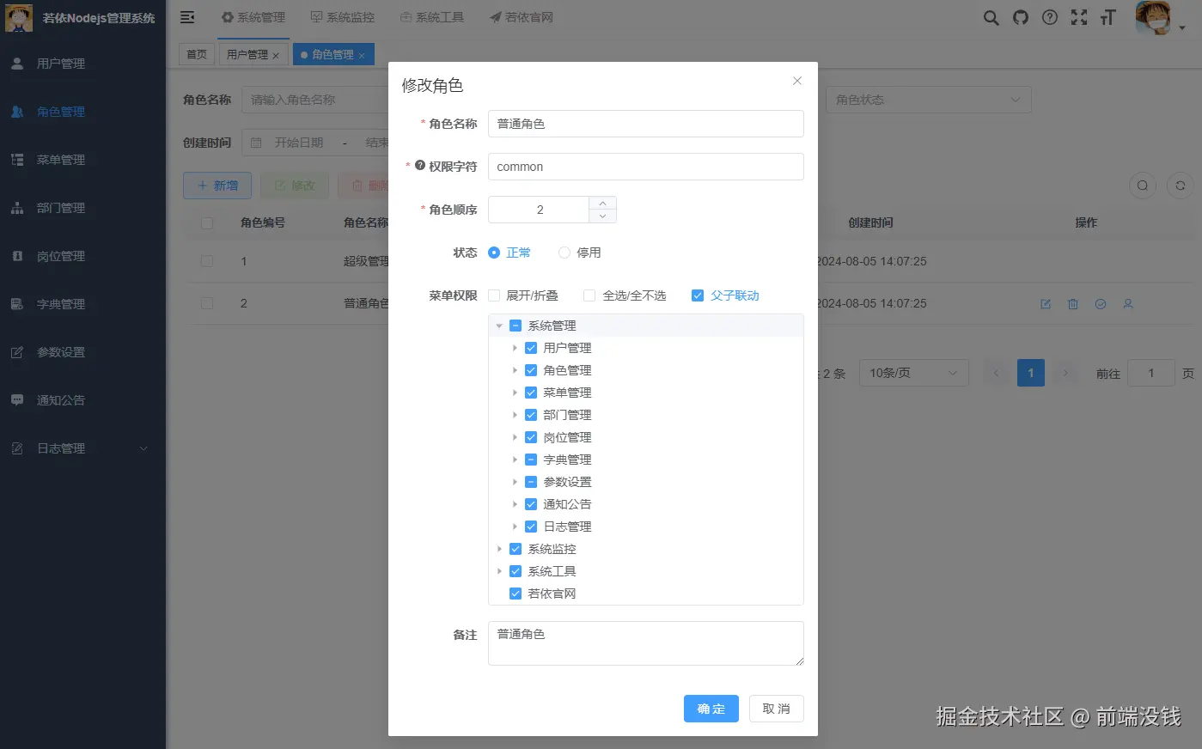Uncheck the 用户管理 tree node checkbox
This screenshot has width=1202, height=749.
tap(531, 348)
